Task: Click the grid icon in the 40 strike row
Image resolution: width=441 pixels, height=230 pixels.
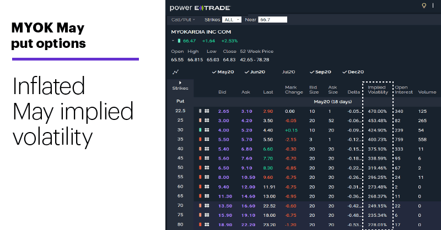Action: point(207,149)
